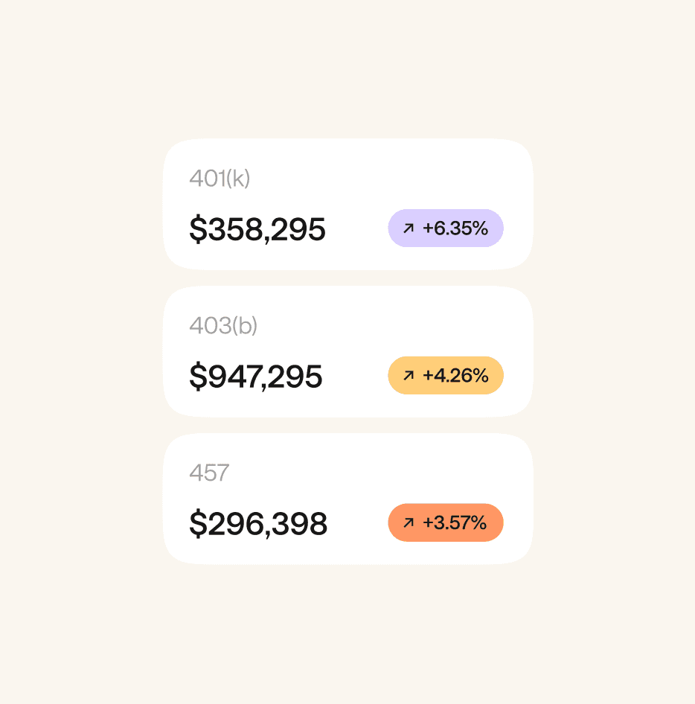Open the 457 account card
This screenshot has height=704, width=695.
point(348,499)
